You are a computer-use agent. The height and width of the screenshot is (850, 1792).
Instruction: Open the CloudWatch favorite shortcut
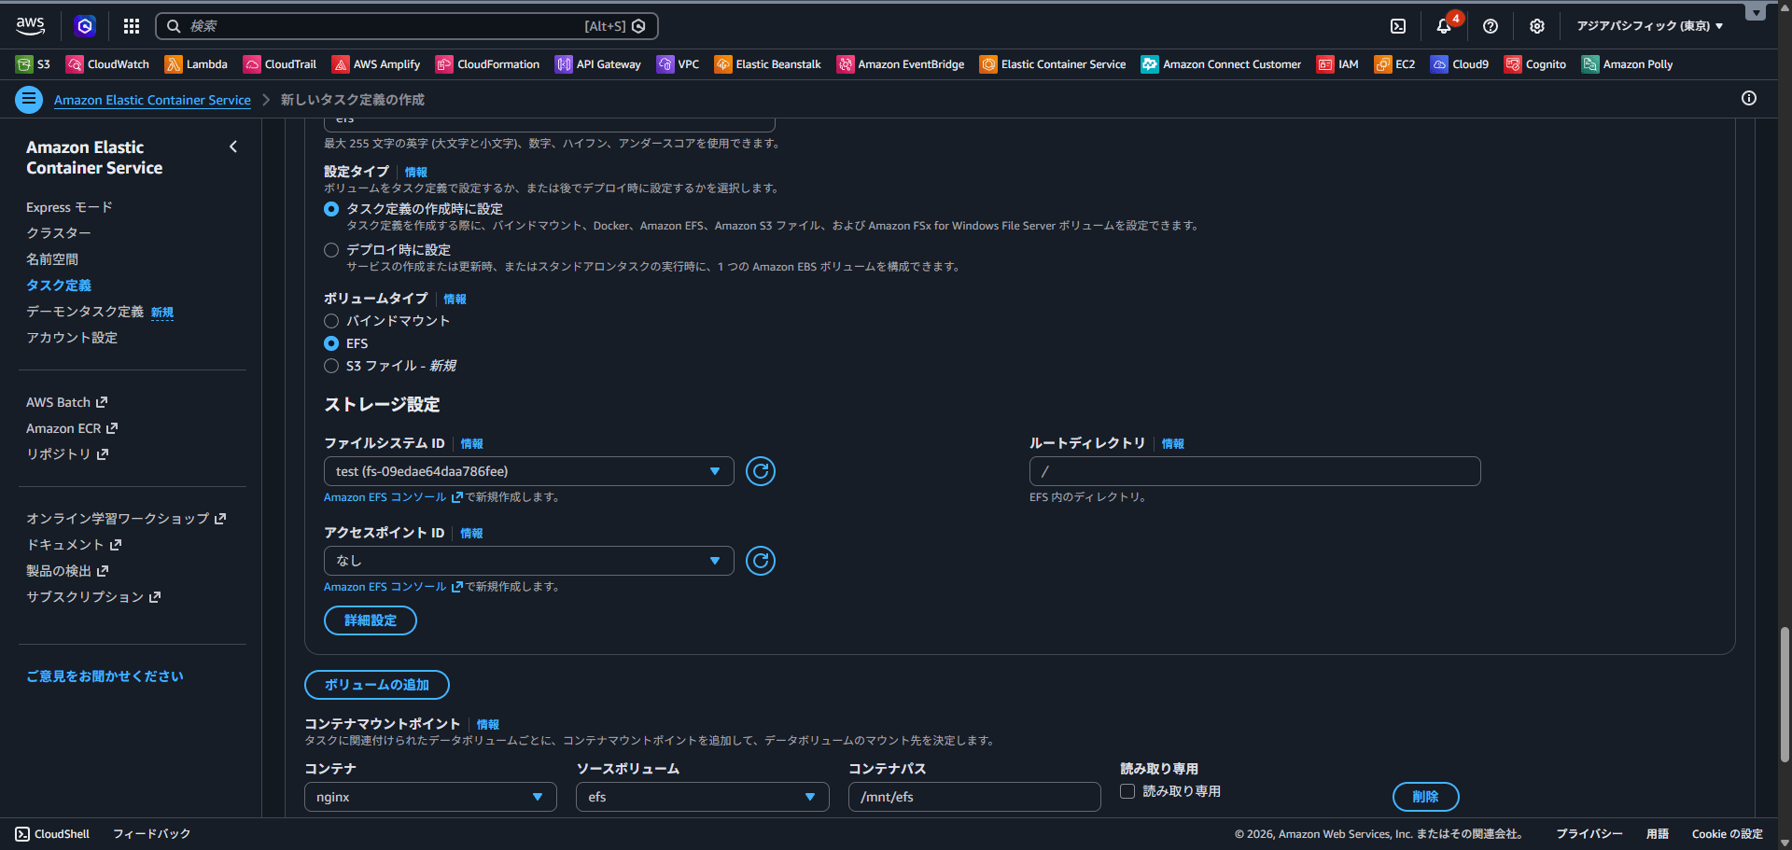pos(107,64)
